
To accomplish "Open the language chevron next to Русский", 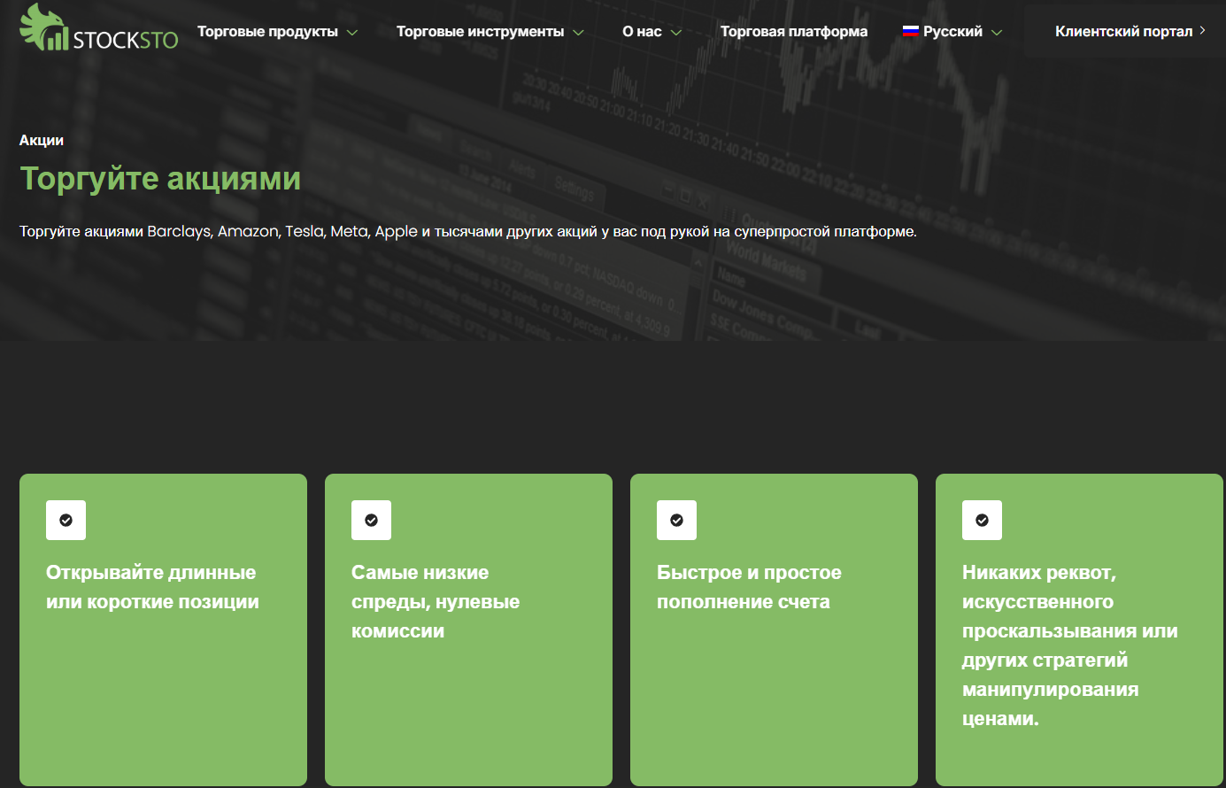I will pyautogui.click(x=997, y=33).
